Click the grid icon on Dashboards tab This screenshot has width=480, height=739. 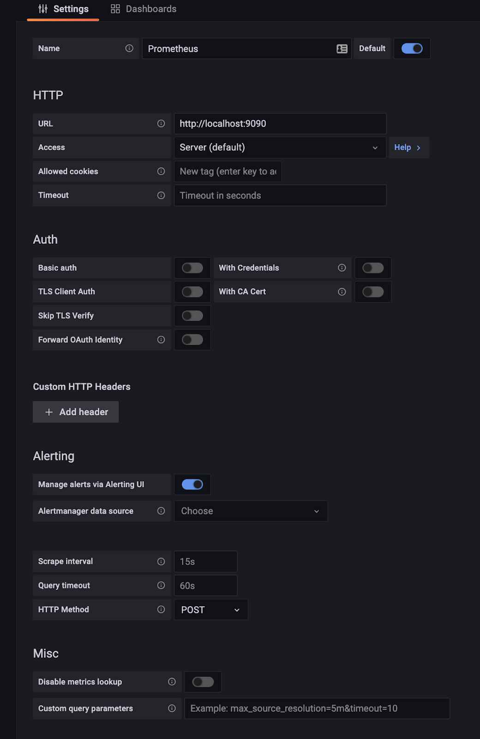(x=115, y=9)
